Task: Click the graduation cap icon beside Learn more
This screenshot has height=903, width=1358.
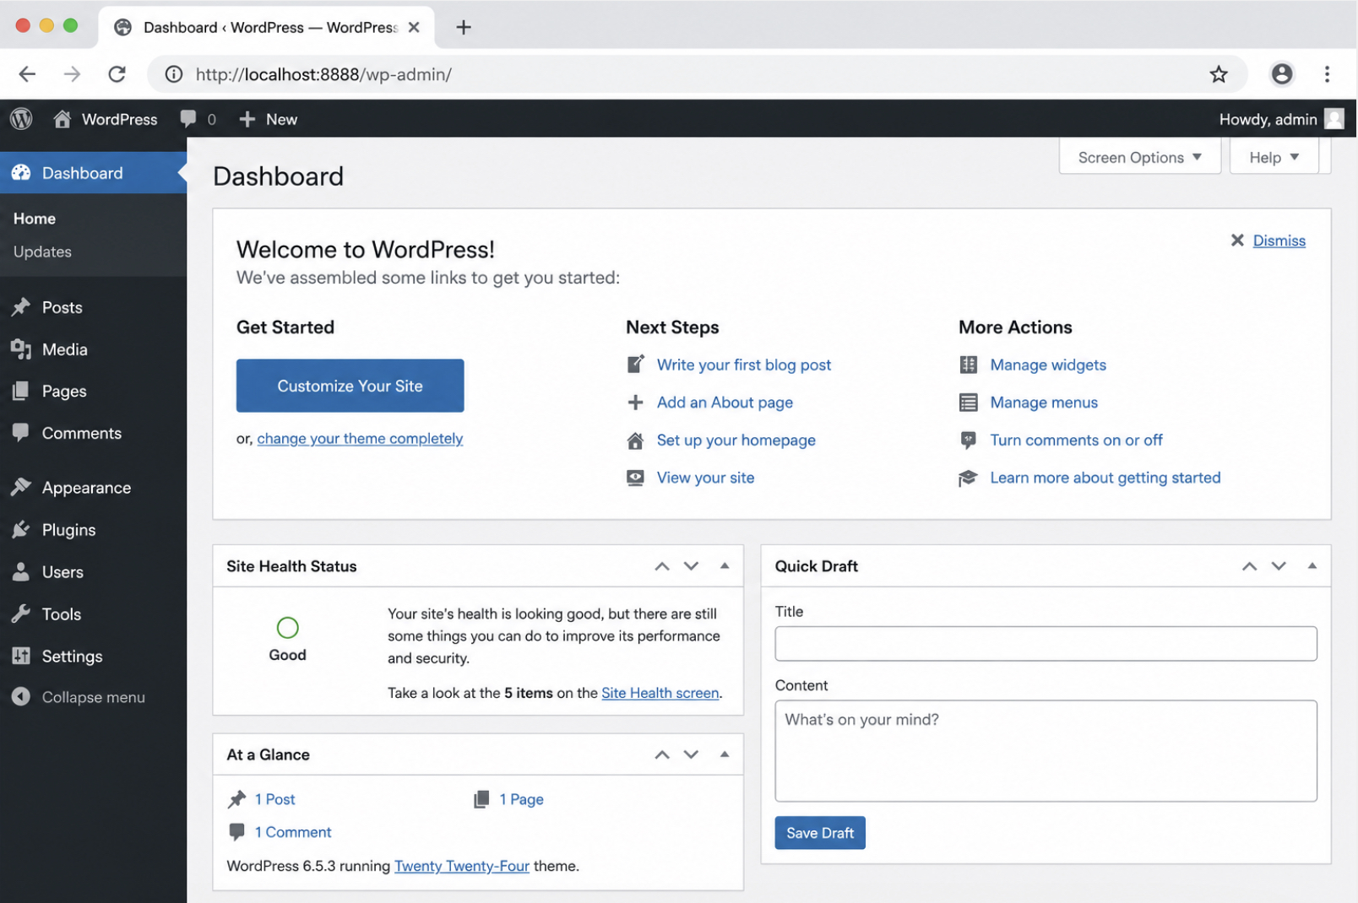Action: coord(968,479)
